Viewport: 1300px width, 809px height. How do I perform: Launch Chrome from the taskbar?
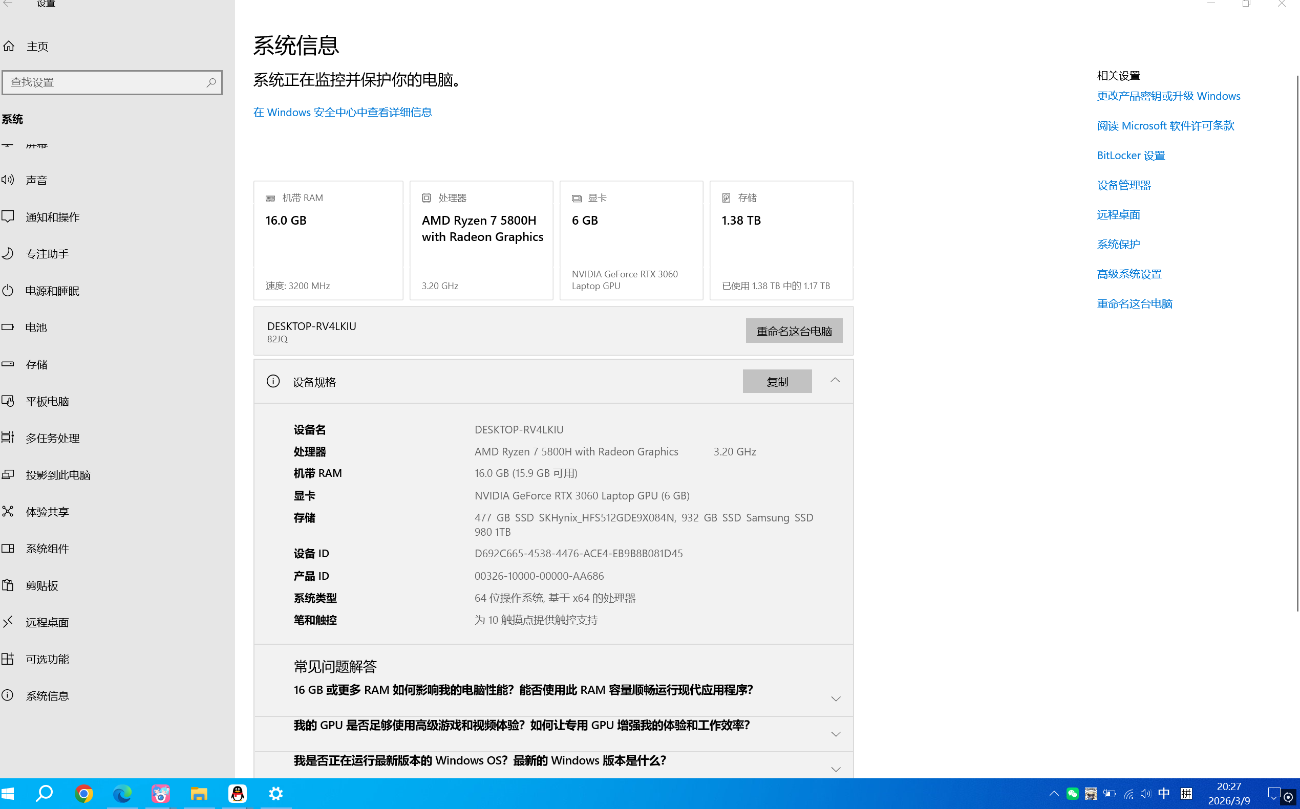click(x=83, y=793)
